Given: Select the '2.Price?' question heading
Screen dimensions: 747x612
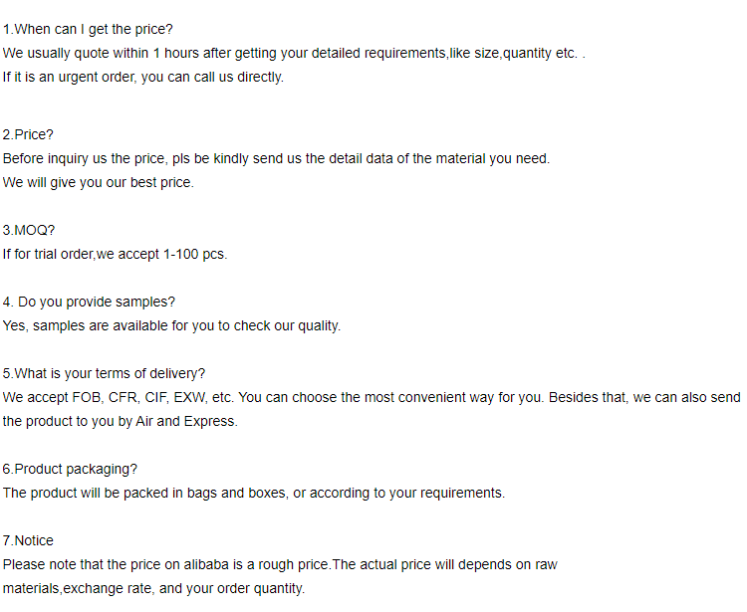Looking at the screenshot, I should [28, 134].
